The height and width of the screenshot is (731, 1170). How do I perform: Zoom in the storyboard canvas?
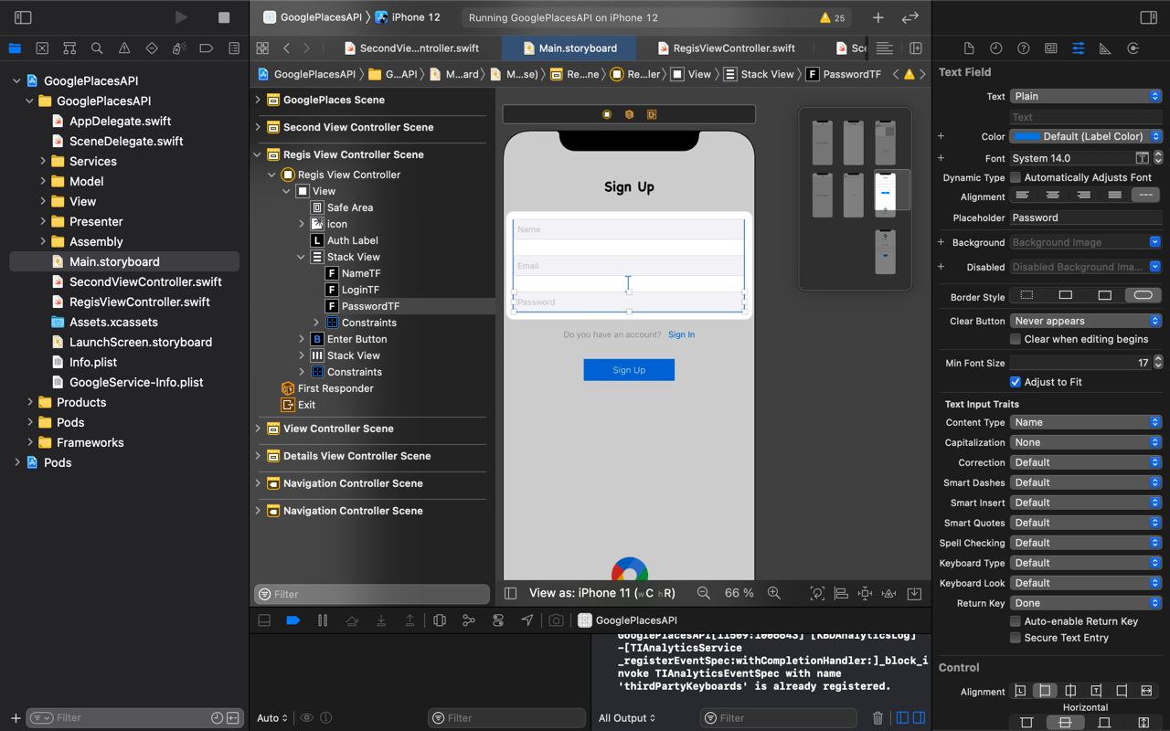click(x=774, y=593)
